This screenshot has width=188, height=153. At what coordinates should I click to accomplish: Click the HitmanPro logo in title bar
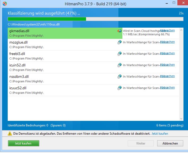click(5, 4)
